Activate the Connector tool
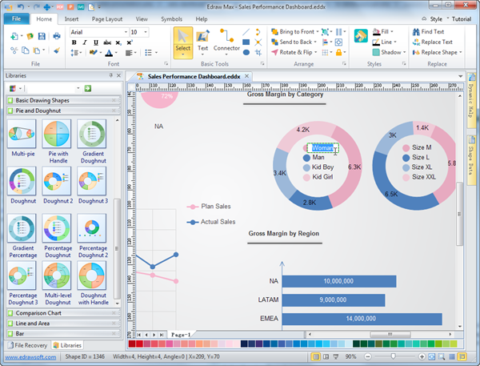 pyautogui.click(x=226, y=40)
